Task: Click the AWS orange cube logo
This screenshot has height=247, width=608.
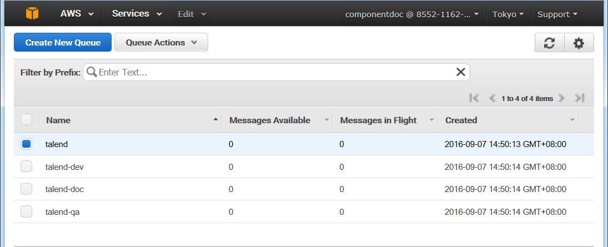Action: 32,13
